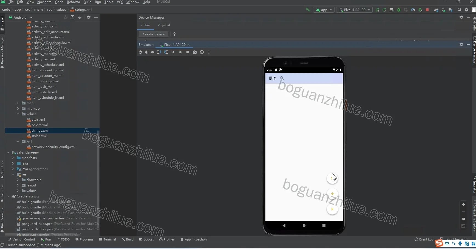Rotate emulator device left
476x249 pixels.
159,52
